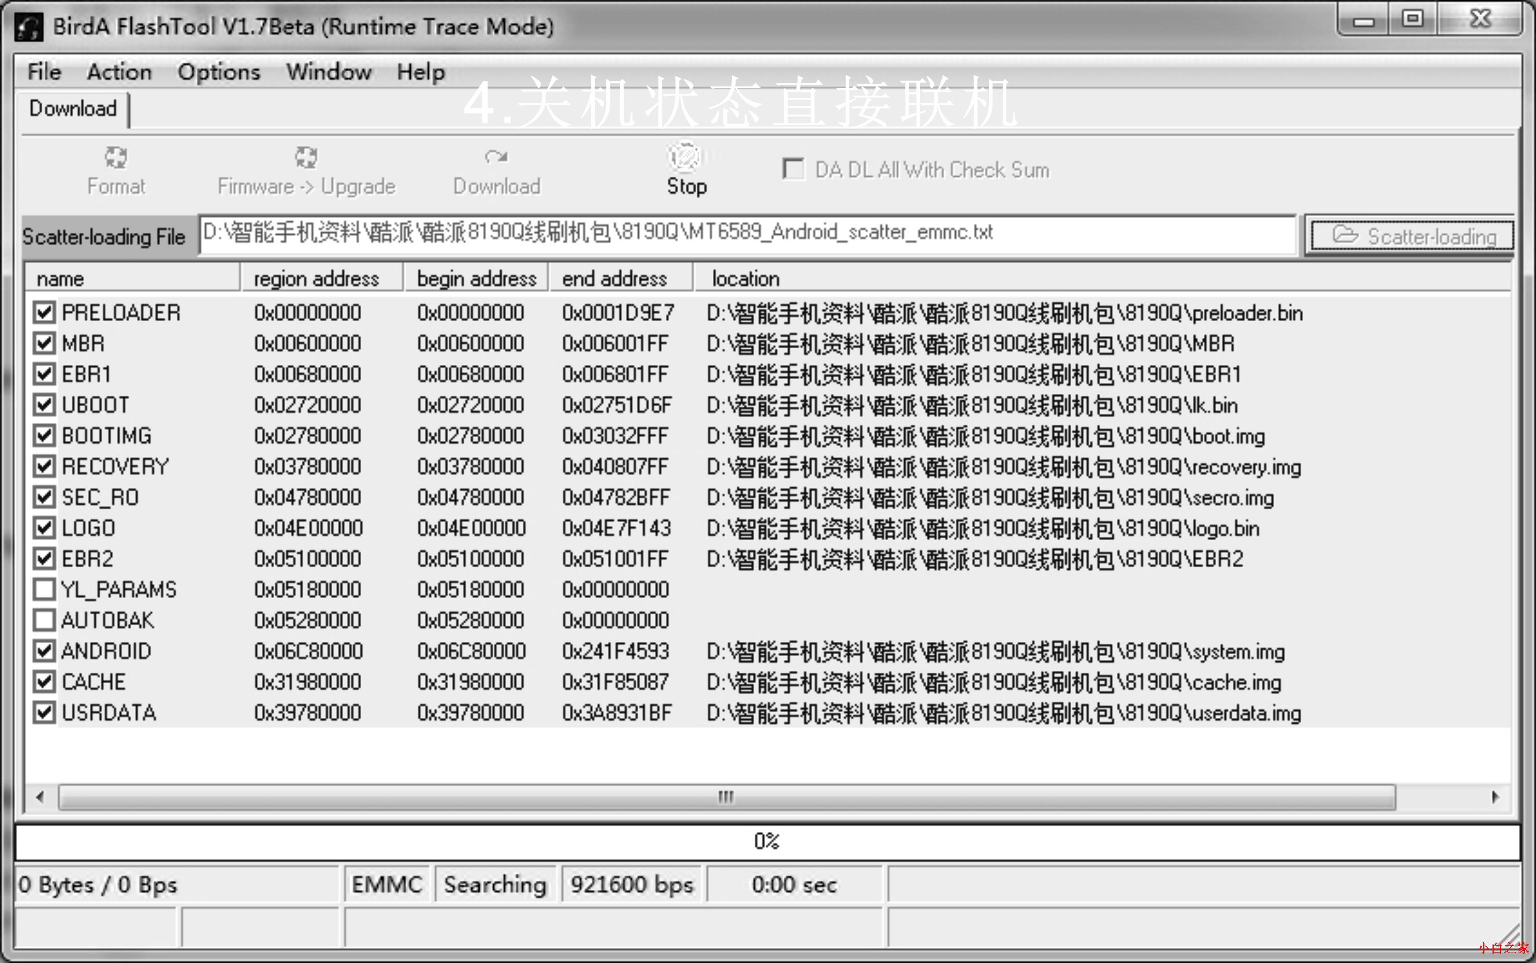This screenshot has height=963, width=1536.
Task: Uncheck the SEC_RO partition checkbox
Action: pos(44,497)
